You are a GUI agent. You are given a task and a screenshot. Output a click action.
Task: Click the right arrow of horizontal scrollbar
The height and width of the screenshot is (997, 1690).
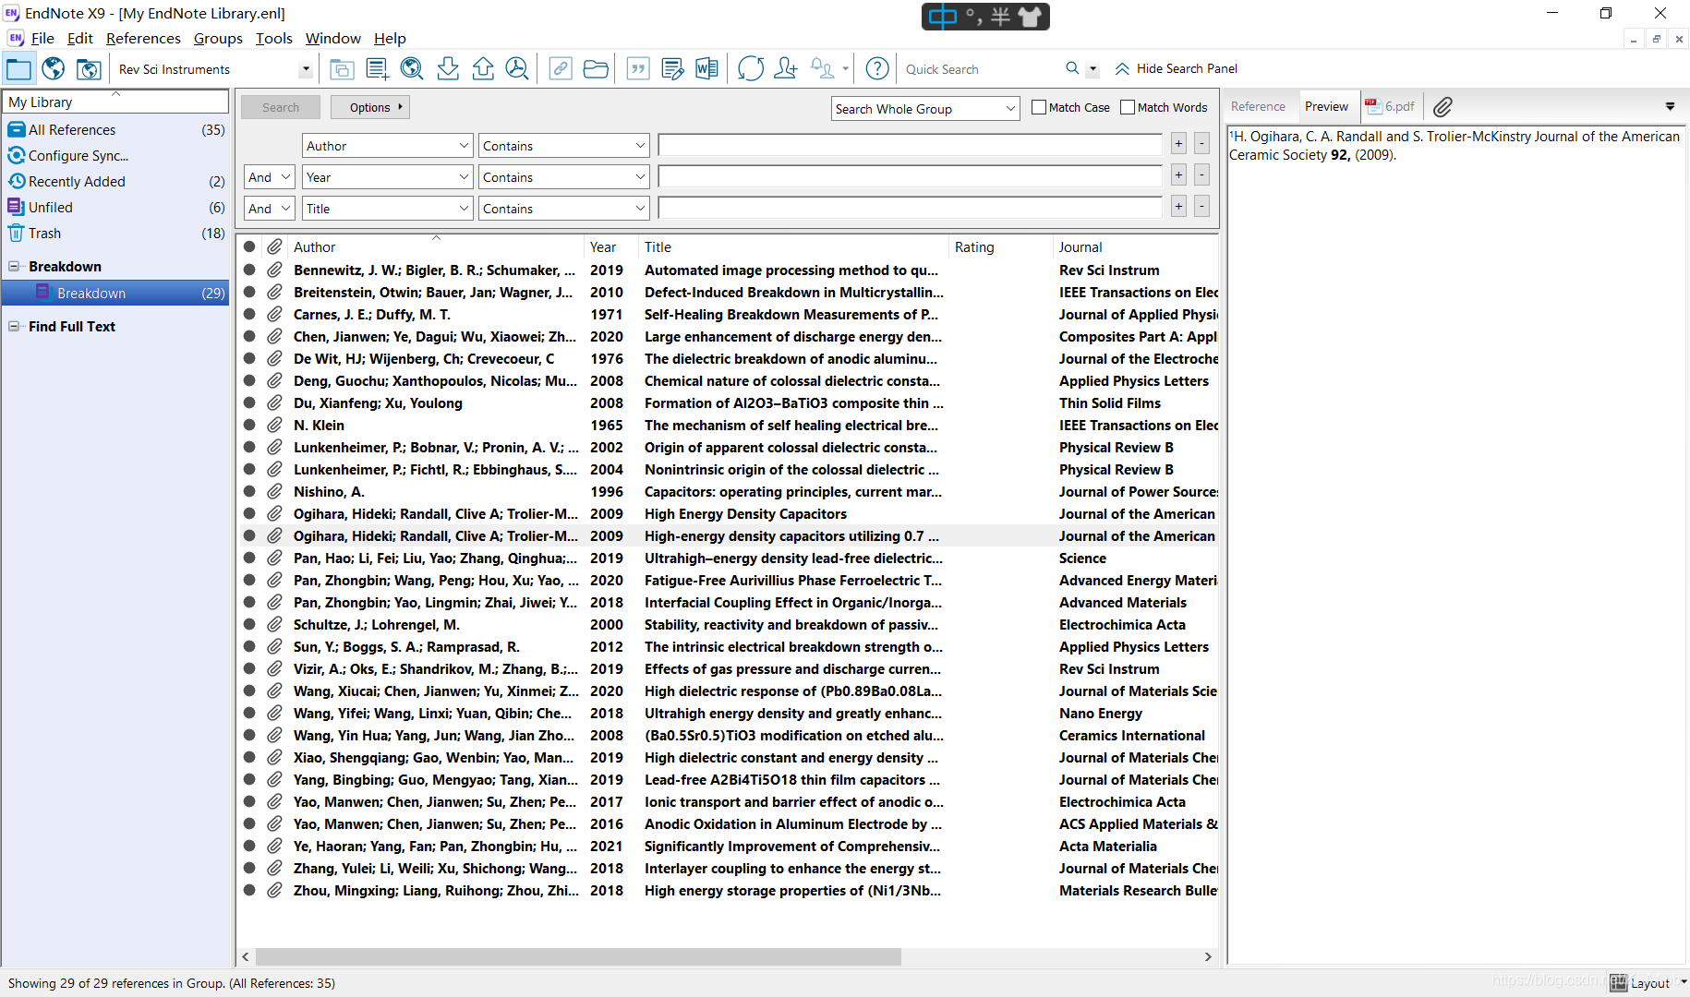1208,956
